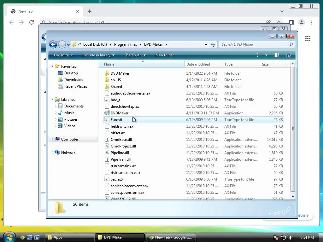Sort by Name column

point(142,64)
